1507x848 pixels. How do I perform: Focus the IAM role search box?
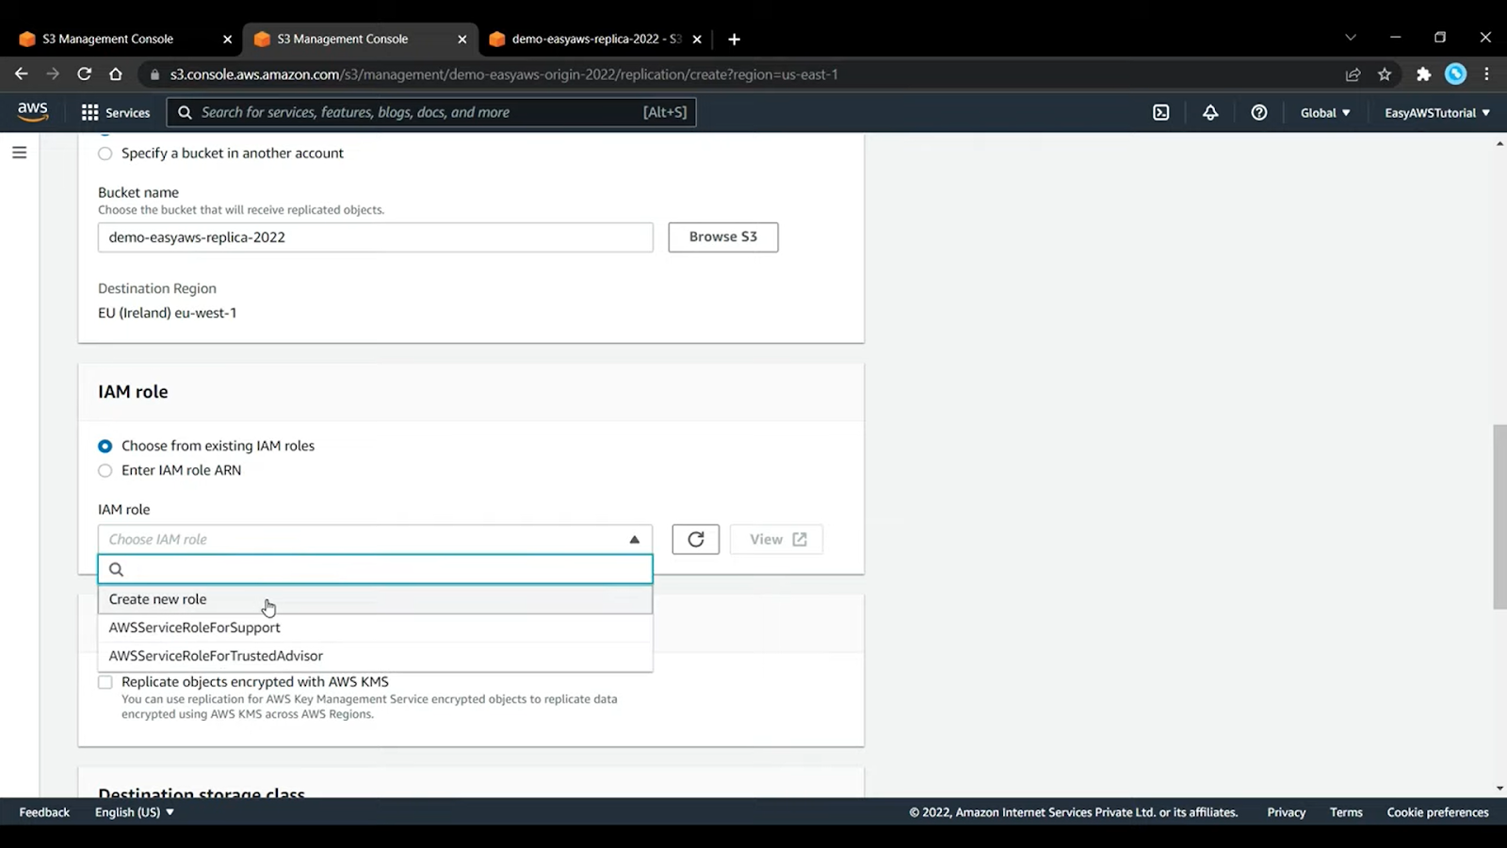tap(375, 569)
